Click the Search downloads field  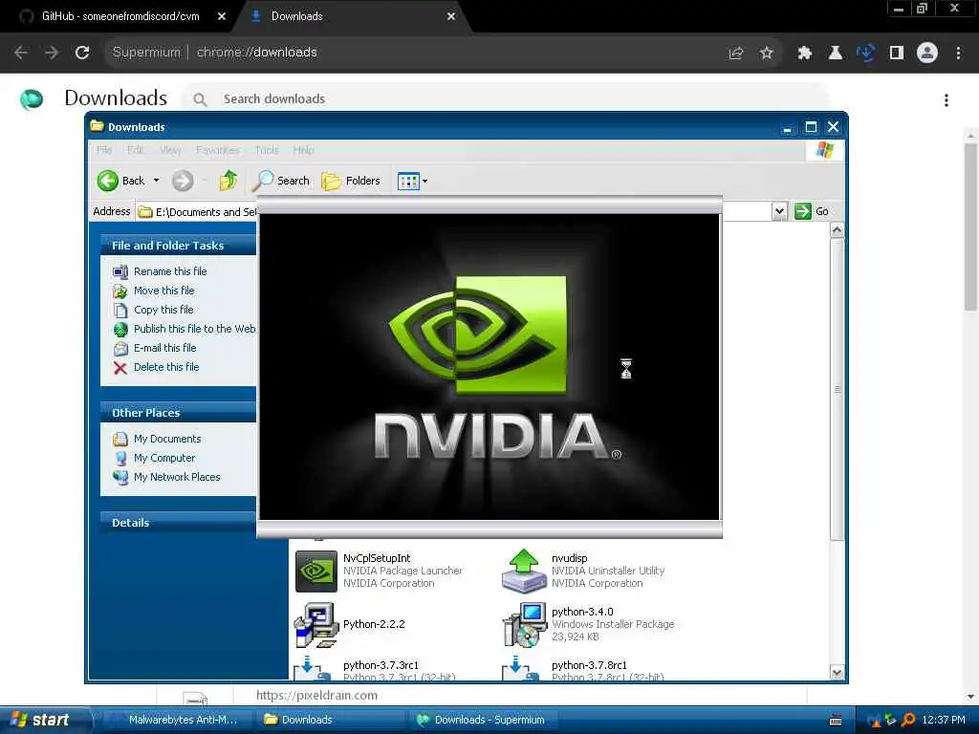click(x=506, y=98)
